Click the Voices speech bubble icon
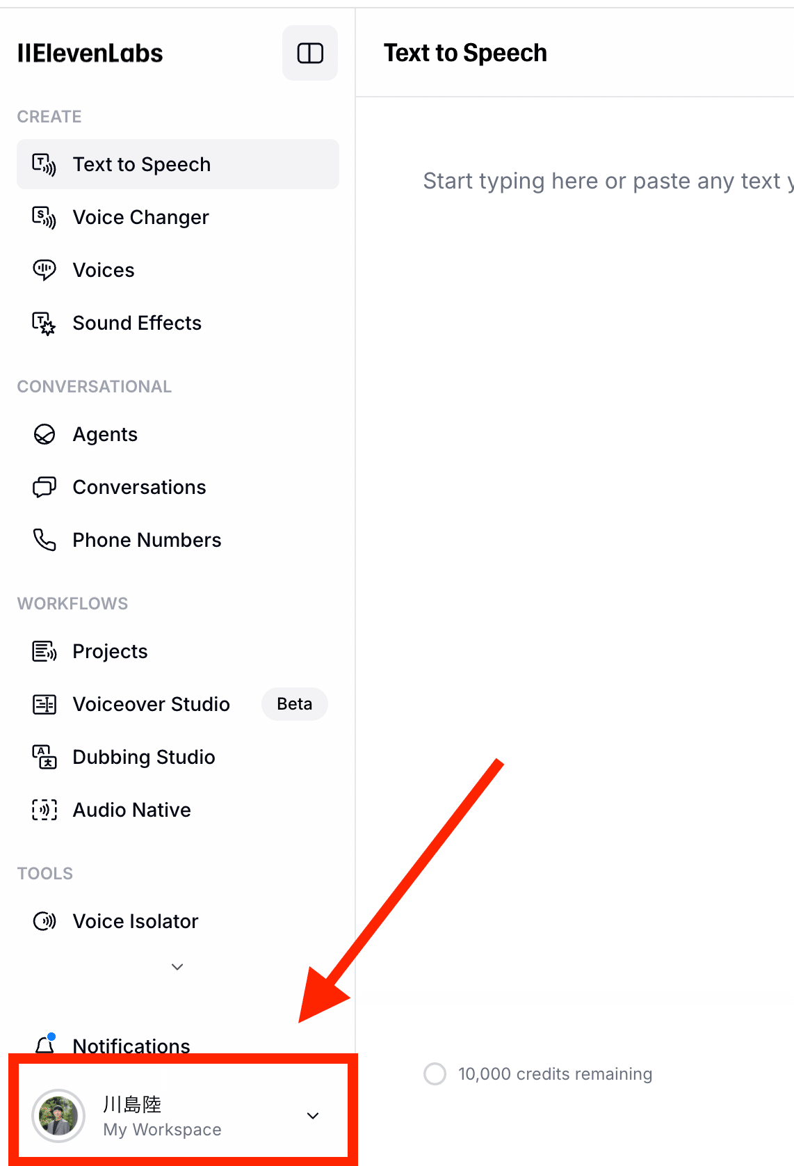This screenshot has width=794, height=1166. [x=44, y=270]
